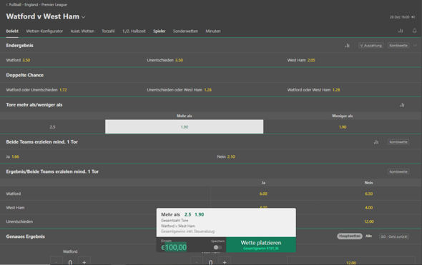Select Watford Nein odds 6.50
This screenshot has width=422, height=265.
(368, 194)
